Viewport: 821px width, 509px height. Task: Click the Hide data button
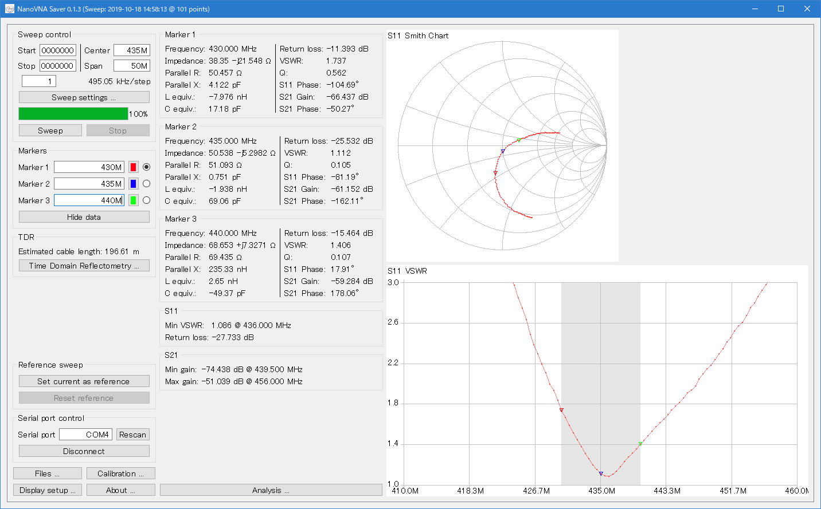click(x=84, y=217)
